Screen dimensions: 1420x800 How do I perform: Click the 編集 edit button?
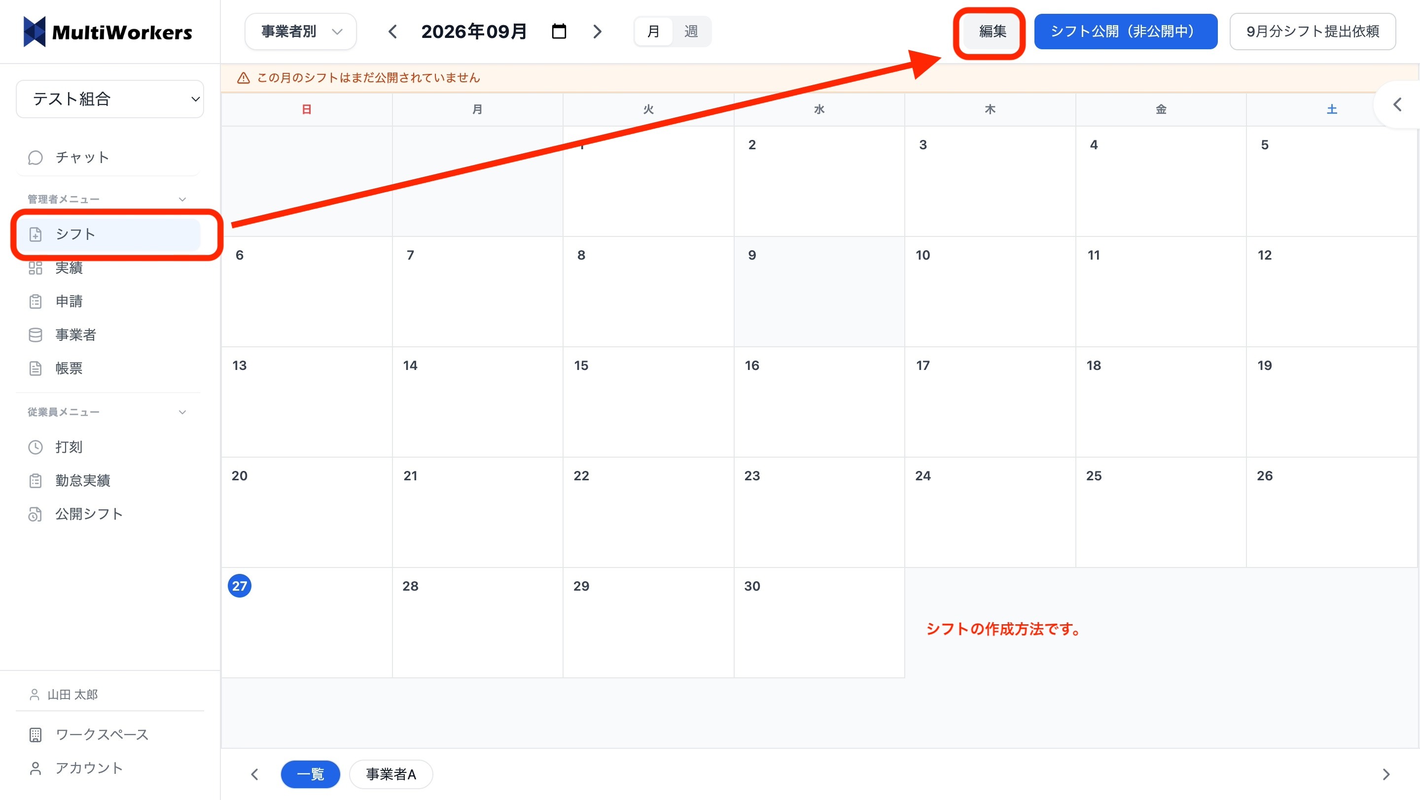point(992,32)
